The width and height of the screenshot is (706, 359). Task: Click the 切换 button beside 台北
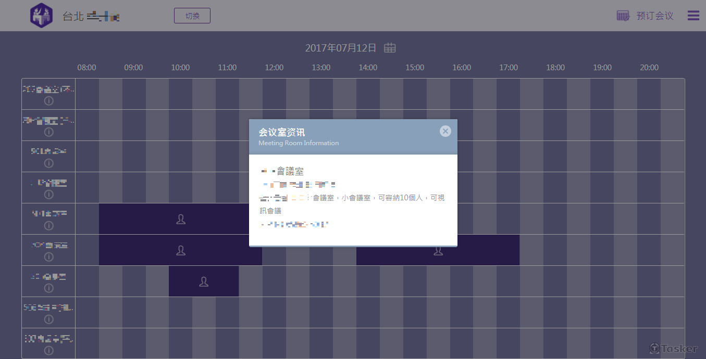(x=192, y=16)
